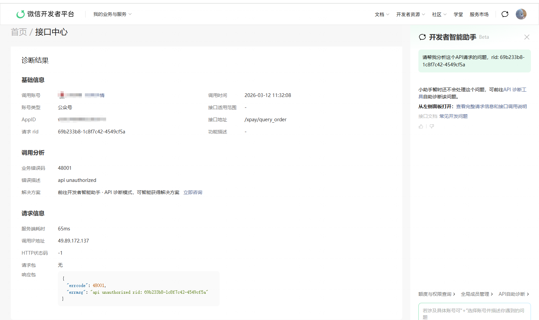Open 服务市场 in top navigation
Viewport: 539px width, 320px height.
click(x=479, y=14)
